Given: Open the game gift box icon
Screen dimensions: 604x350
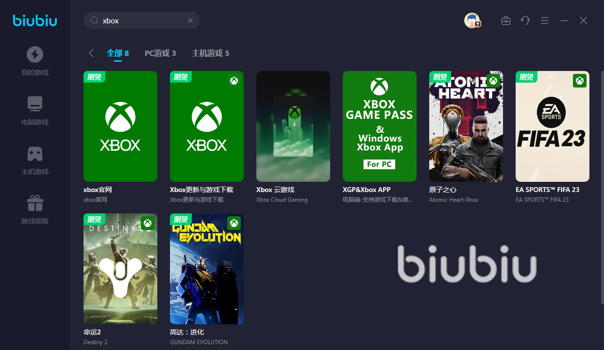Looking at the screenshot, I should (x=34, y=203).
